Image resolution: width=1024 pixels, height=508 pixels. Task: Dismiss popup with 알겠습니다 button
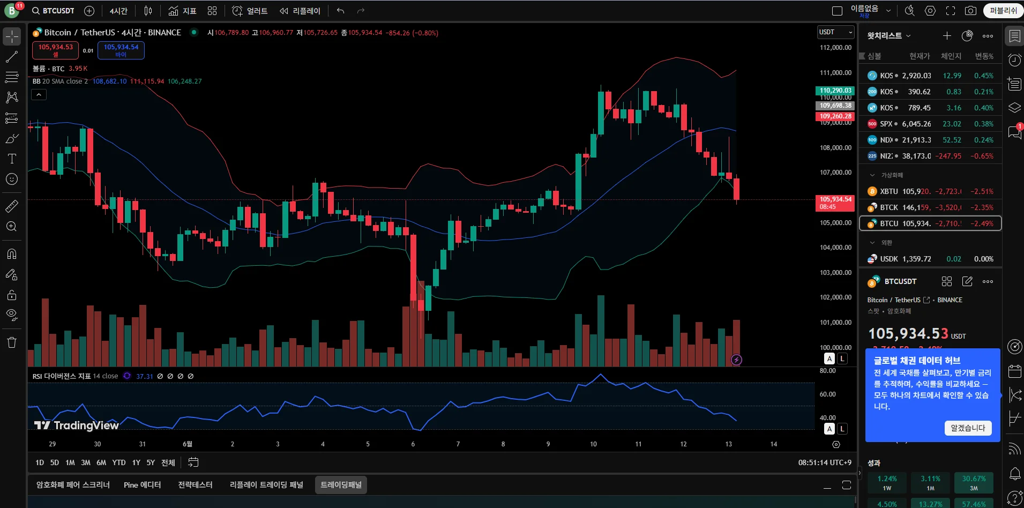(968, 428)
